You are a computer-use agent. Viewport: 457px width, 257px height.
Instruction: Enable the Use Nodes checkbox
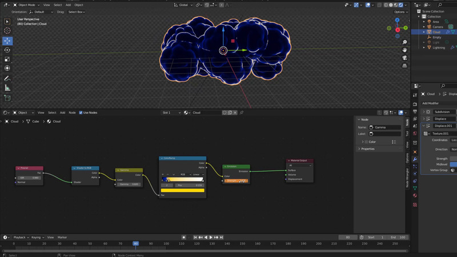click(x=81, y=113)
